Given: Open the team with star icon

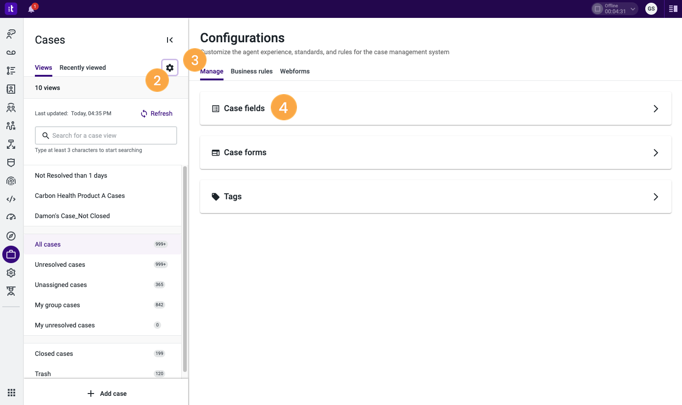Looking at the screenshot, I should [11, 126].
